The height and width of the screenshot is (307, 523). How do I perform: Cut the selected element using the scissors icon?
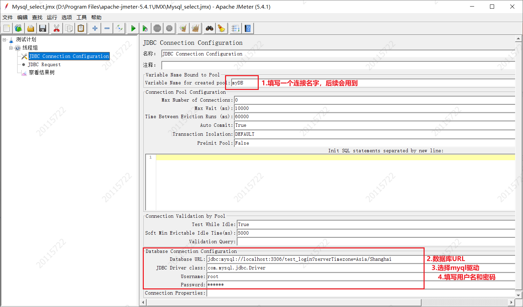point(56,28)
